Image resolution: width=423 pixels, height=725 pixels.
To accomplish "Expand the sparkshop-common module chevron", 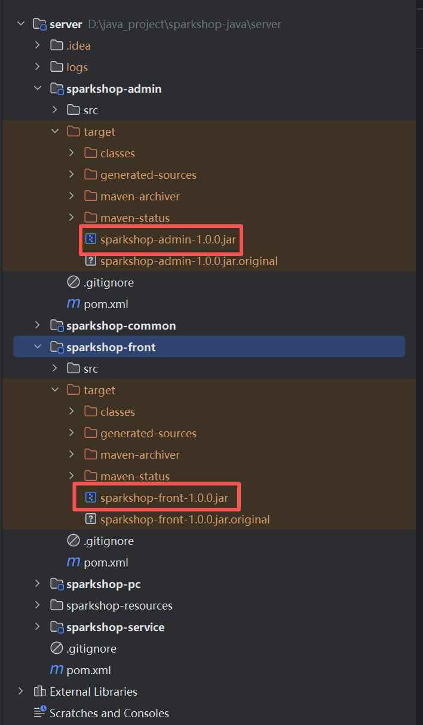I will [38, 325].
